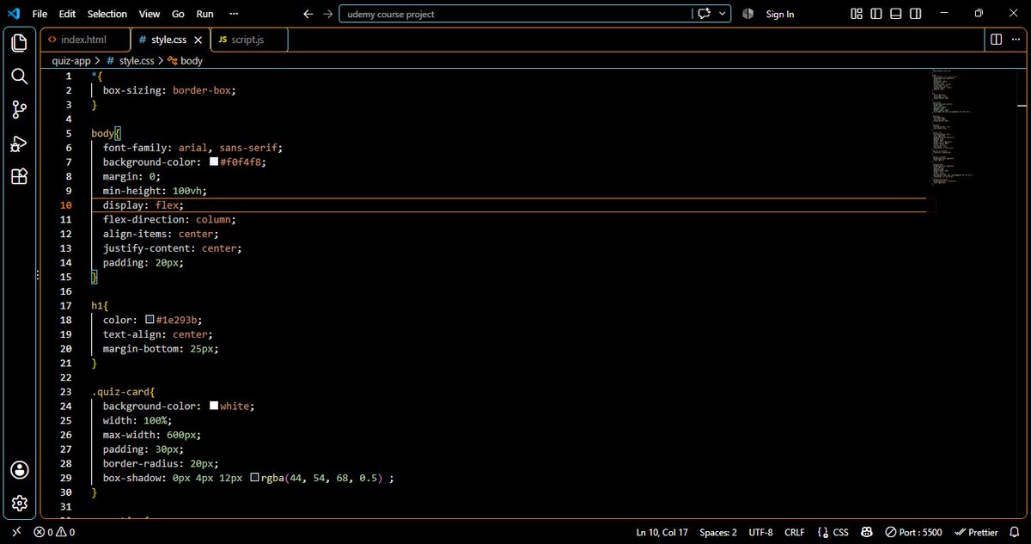Viewport: 1031px width, 544px height.
Task: Open the Search view in the activity bar
Action: pos(19,76)
